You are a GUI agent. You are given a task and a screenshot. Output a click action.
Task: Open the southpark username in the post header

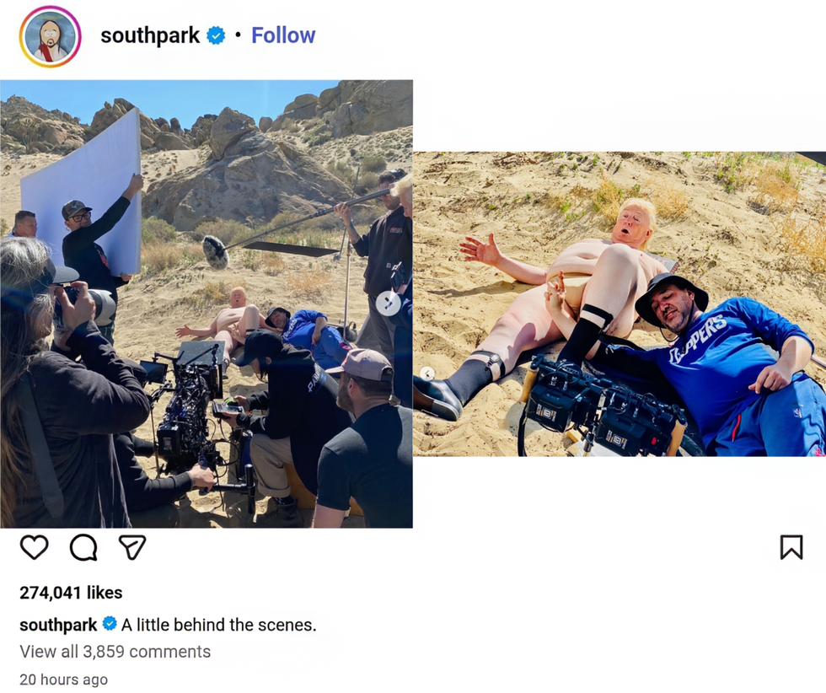pos(150,35)
